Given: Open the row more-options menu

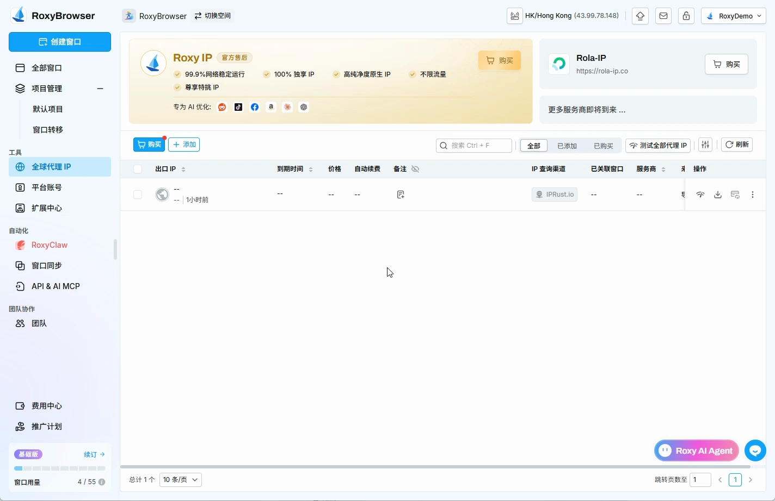Looking at the screenshot, I should coord(753,195).
